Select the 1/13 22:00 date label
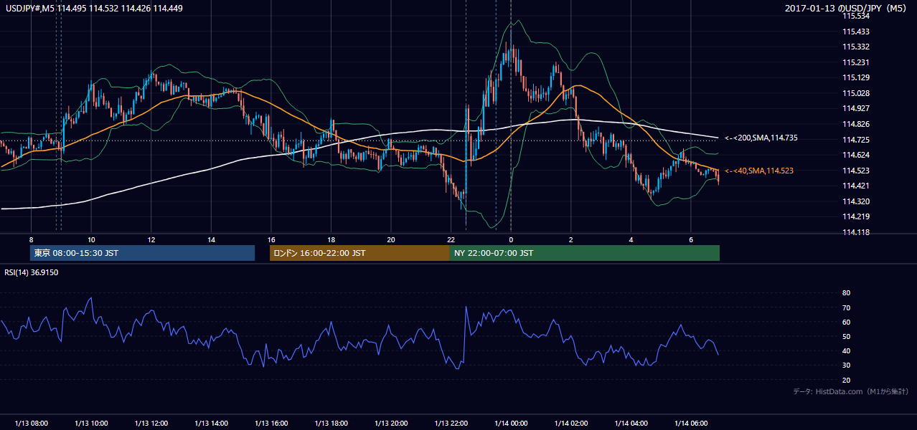Viewport: 917px width, 430px height. (x=451, y=424)
